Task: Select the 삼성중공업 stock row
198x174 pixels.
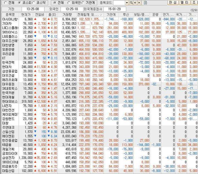Action: (x=100, y=71)
